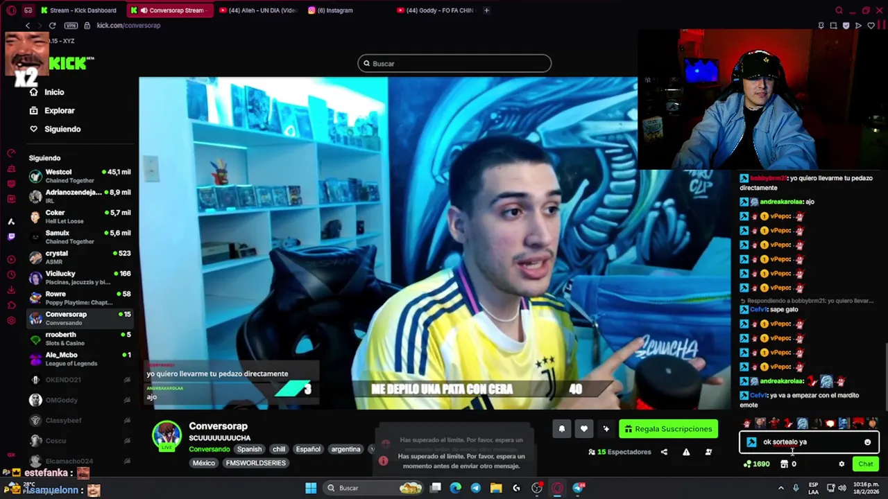This screenshot has width=888, height=499.
Task: Open emoji picker in chat input
Action: pos(867,442)
